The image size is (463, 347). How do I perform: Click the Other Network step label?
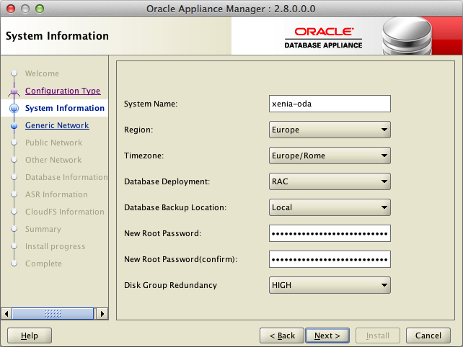click(x=53, y=160)
